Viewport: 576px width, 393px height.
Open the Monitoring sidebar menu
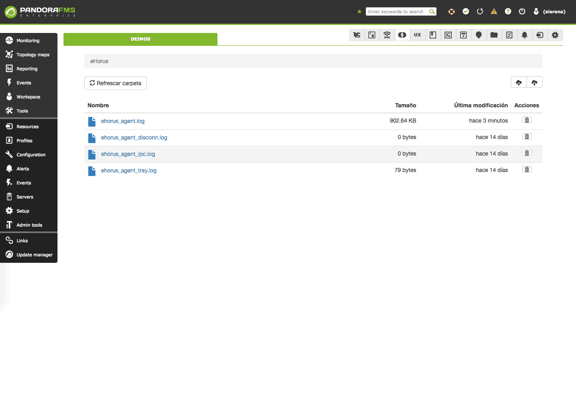tap(29, 41)
